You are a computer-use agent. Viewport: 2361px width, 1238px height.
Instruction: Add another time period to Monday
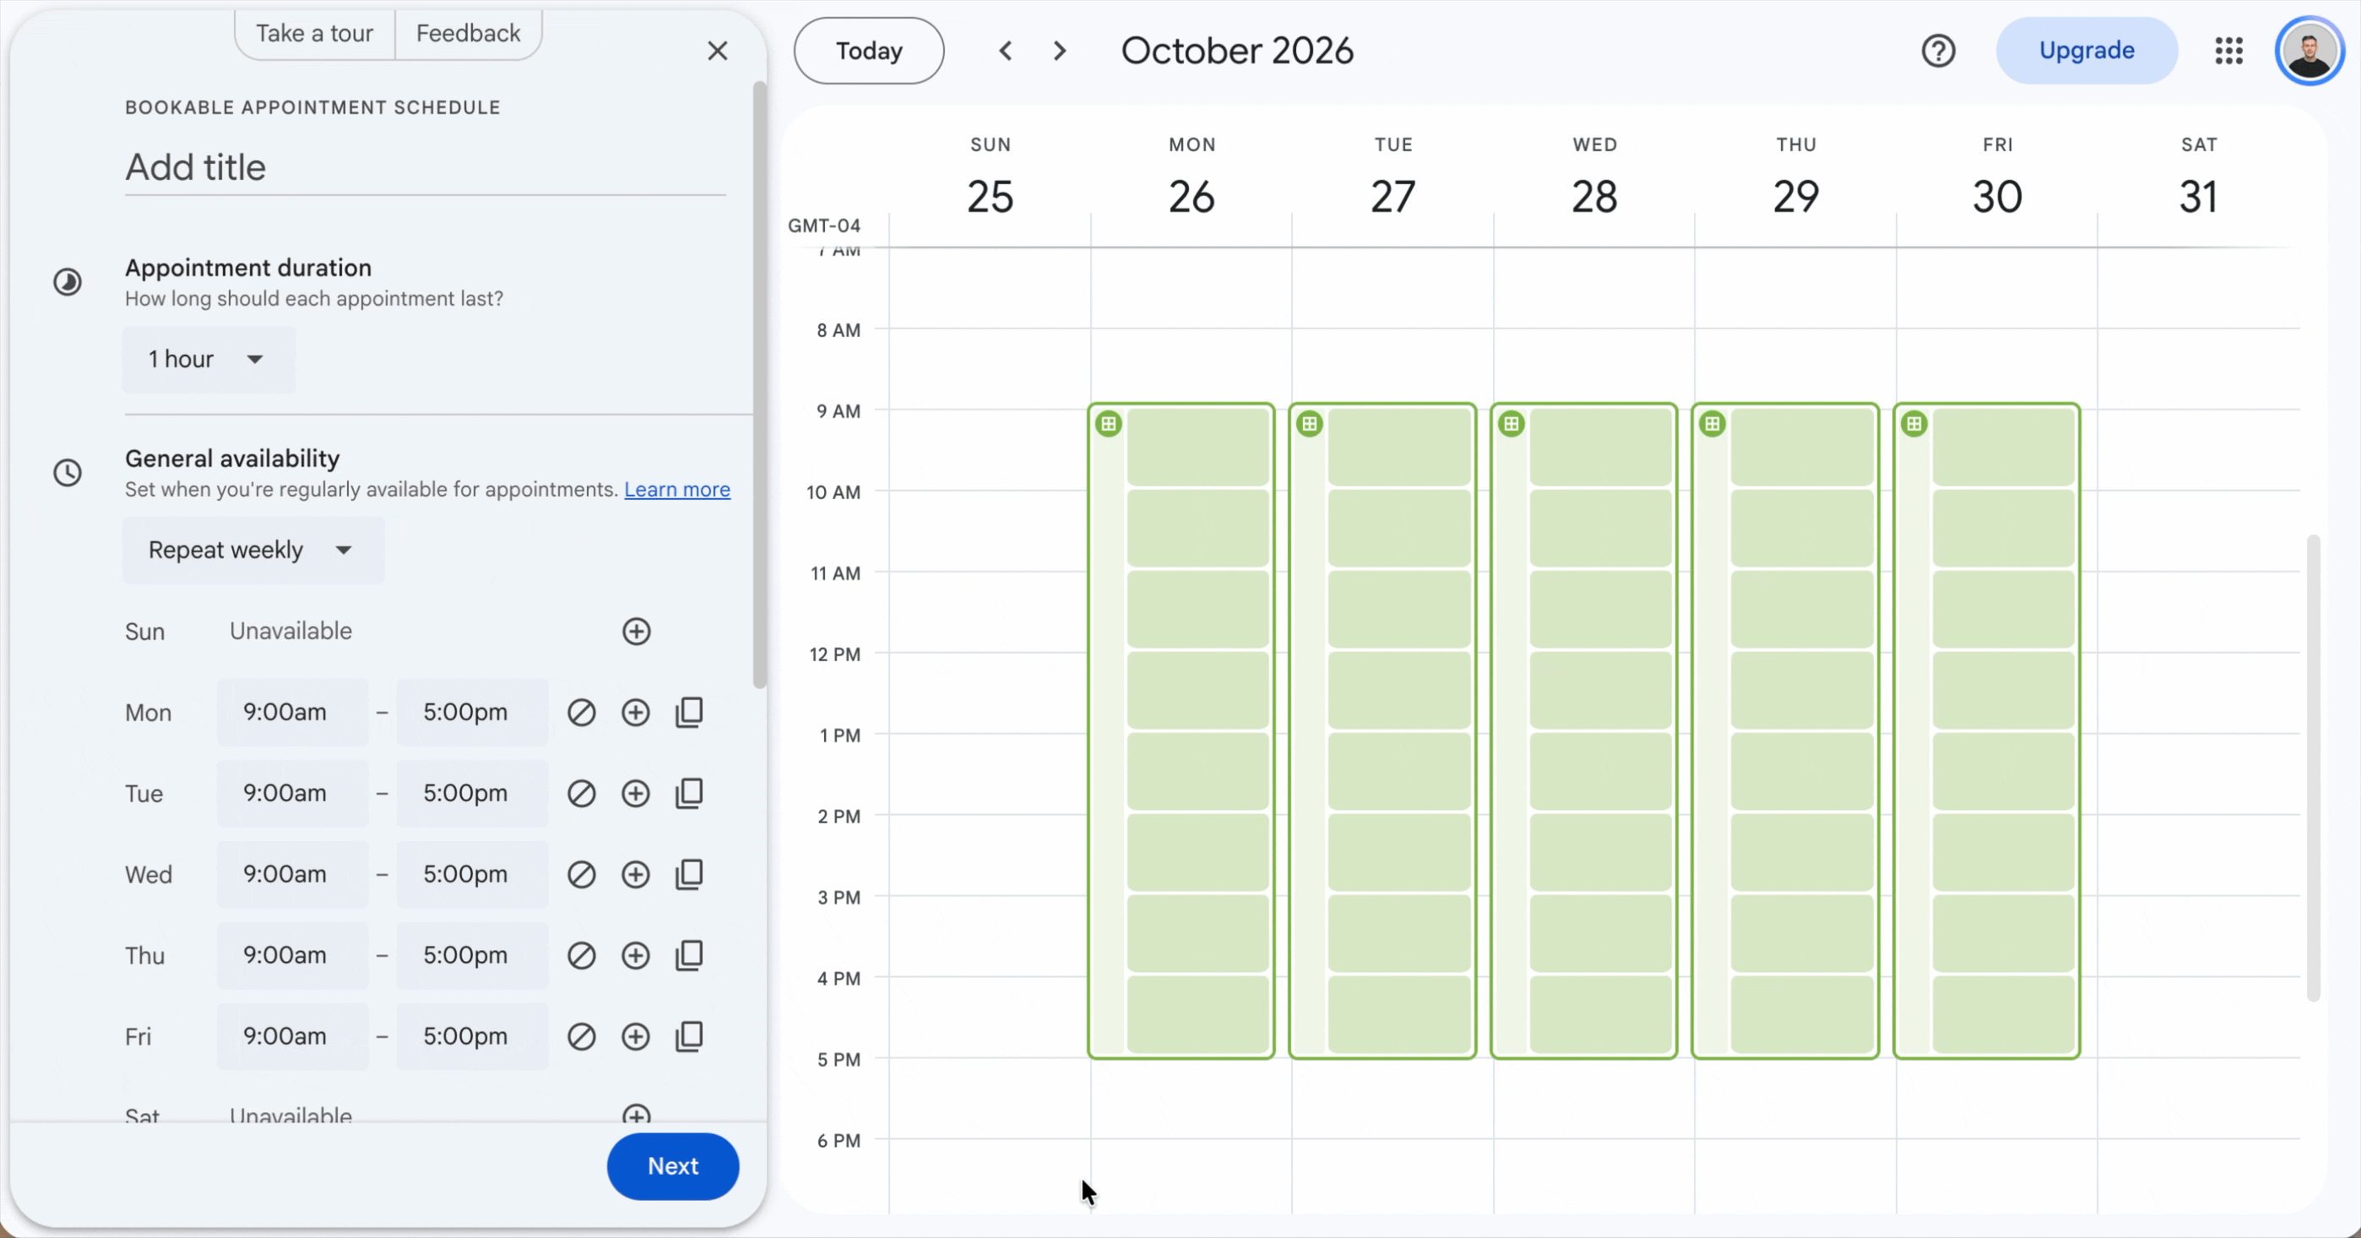(x=635, y=712)
